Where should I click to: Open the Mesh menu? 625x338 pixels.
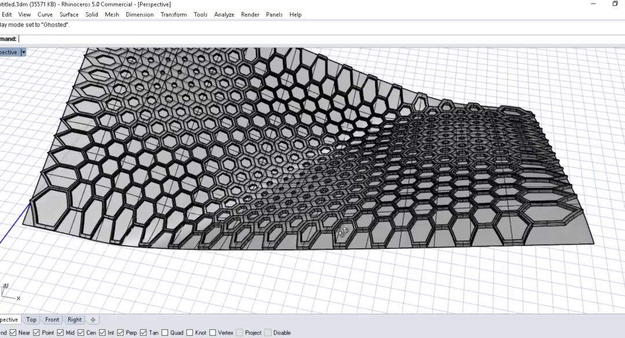112,14
